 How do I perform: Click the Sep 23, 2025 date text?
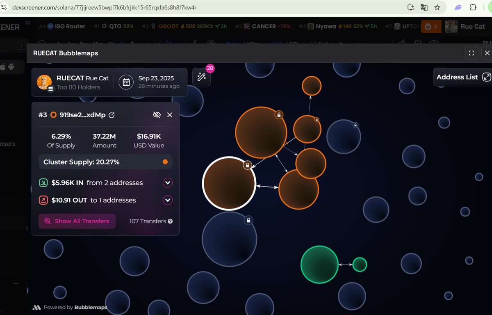tap(156, 78)
